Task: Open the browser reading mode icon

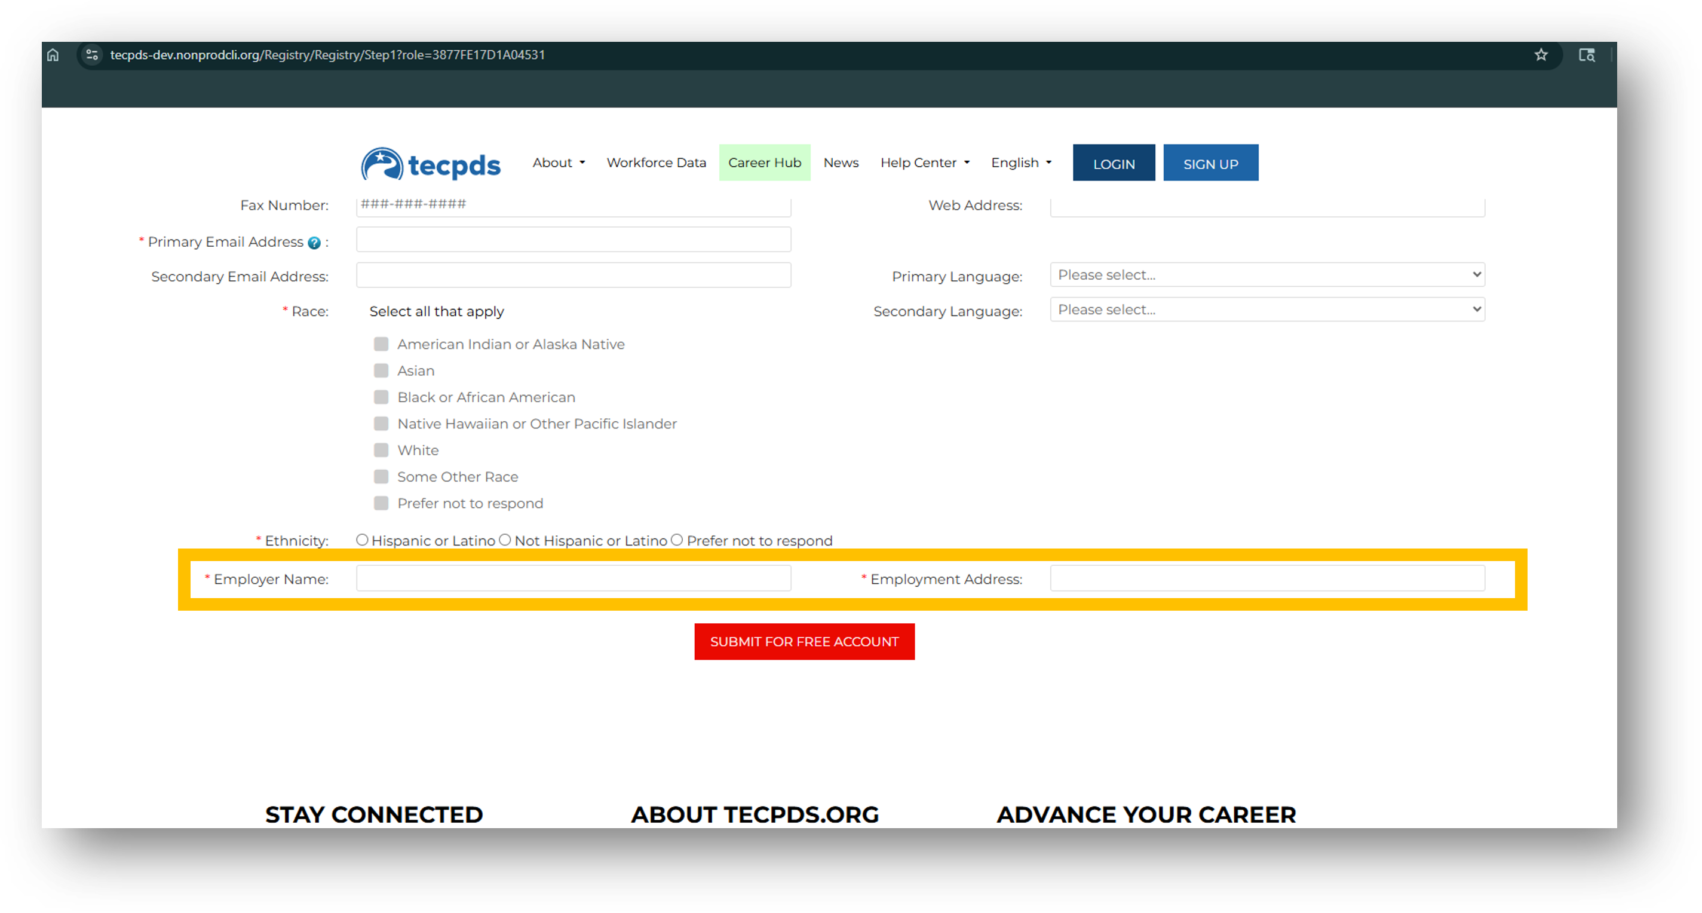Action: (1587, 55)
